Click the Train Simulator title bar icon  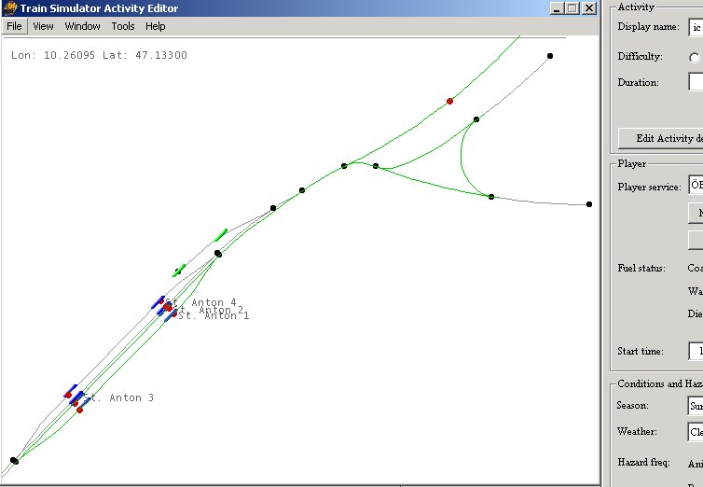point(10,8)
